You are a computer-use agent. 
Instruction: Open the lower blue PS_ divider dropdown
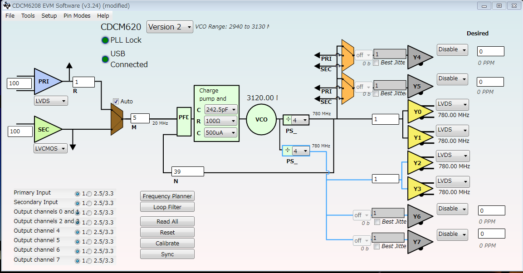[301, 151]
